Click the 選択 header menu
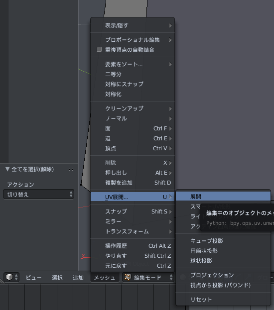This screenshot has width=274, height=310. pyautogui.click(x=57, y=278)
